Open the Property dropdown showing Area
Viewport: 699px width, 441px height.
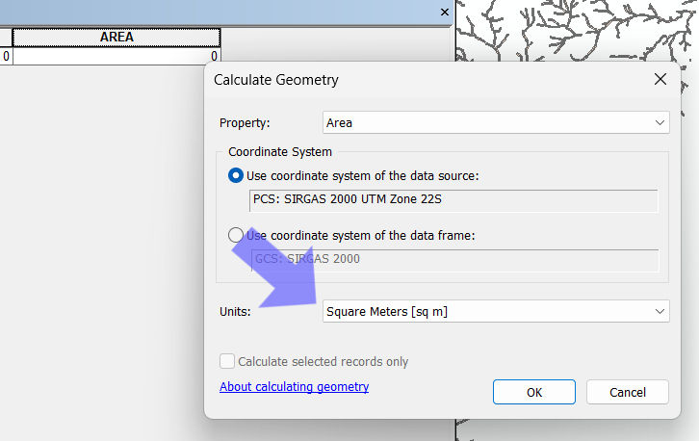click(x=495, y=123)
